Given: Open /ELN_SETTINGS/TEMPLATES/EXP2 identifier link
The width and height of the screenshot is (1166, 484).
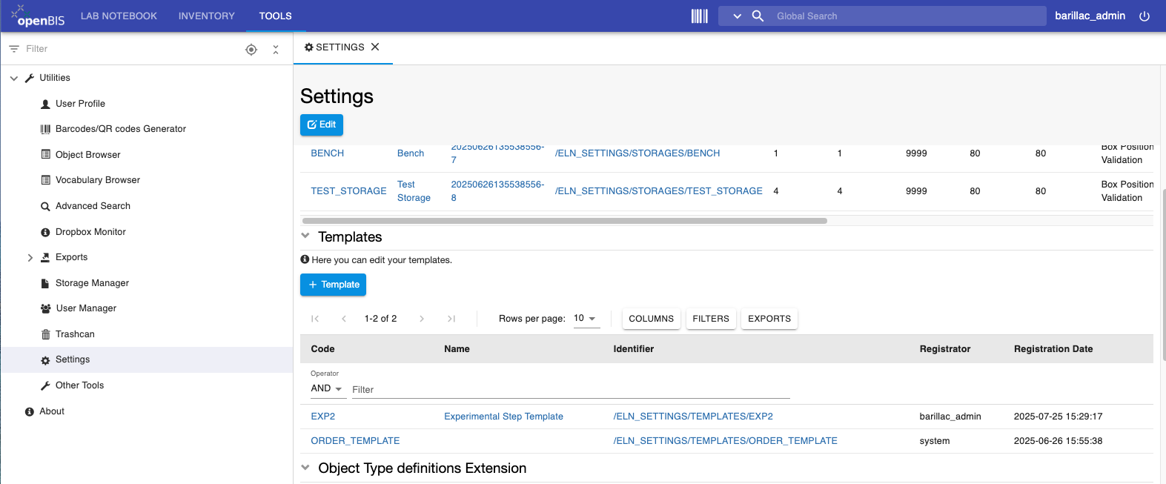Looking at the screenshot, I should (x=693, y=417).
